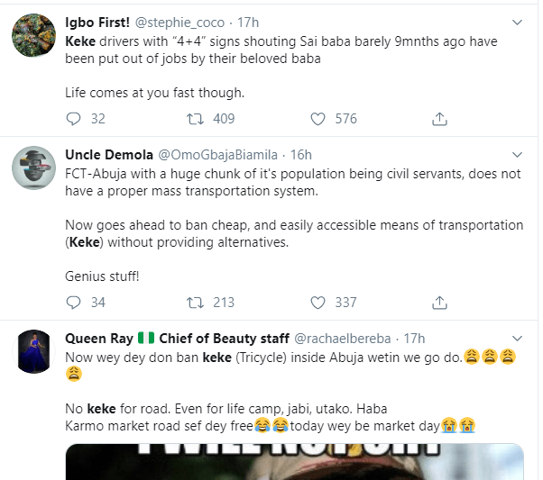Open more options on Igbo First! tweet
Screen dimensions: 543x480
(x=517, y=23)
